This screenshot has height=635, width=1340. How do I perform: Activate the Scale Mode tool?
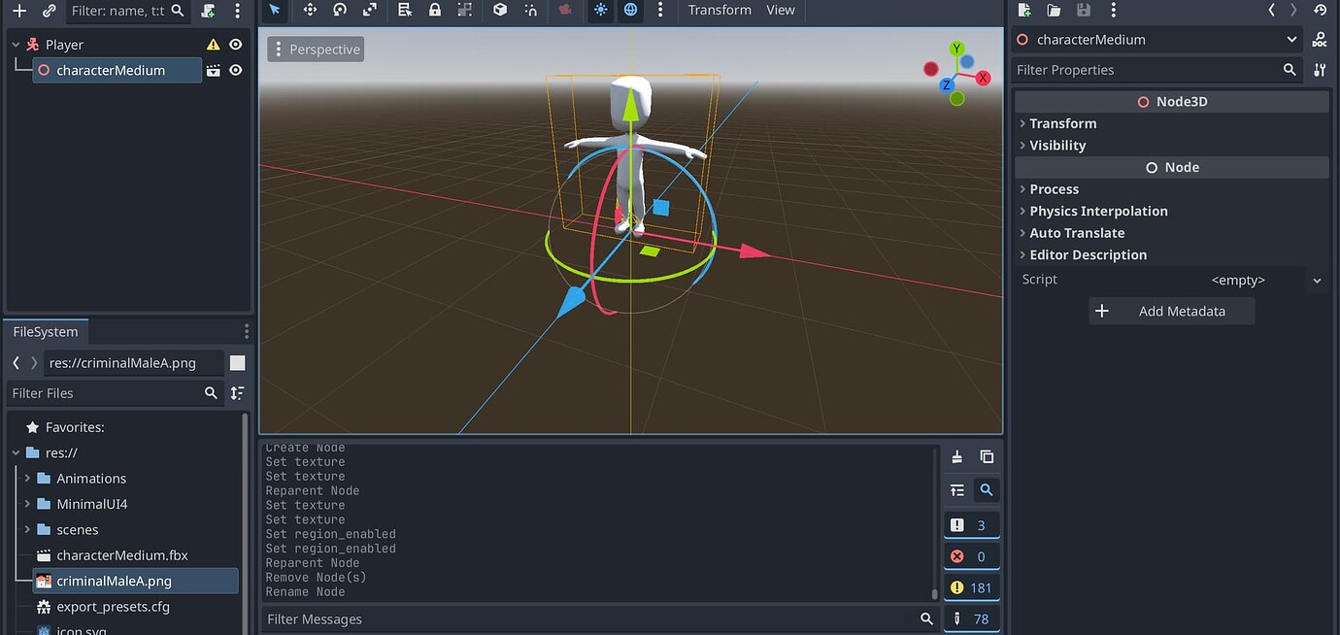370,10
